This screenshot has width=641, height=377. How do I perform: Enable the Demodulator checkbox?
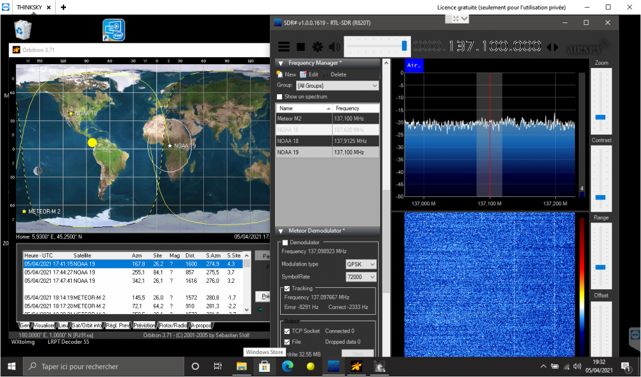click(x=285, y=242)
